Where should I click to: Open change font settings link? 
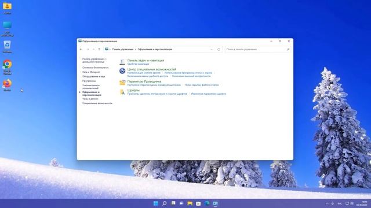pyautogui.click(x=209, y=94)
